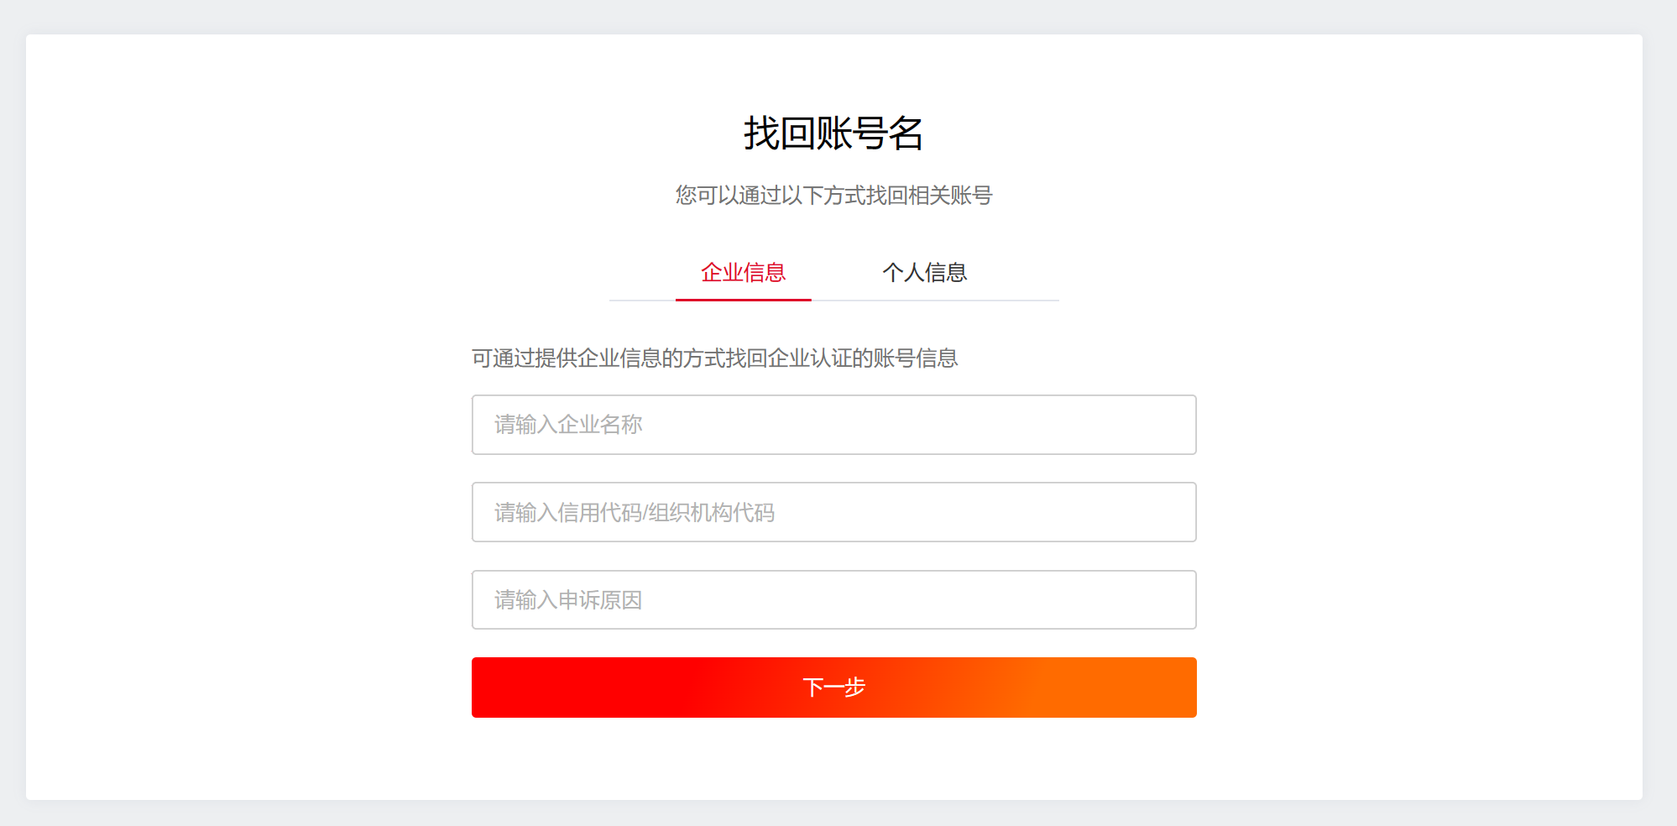Switch to the 个人信息 tab
The width and height of the screenshot is (1677, 826).
pos(924,273)
